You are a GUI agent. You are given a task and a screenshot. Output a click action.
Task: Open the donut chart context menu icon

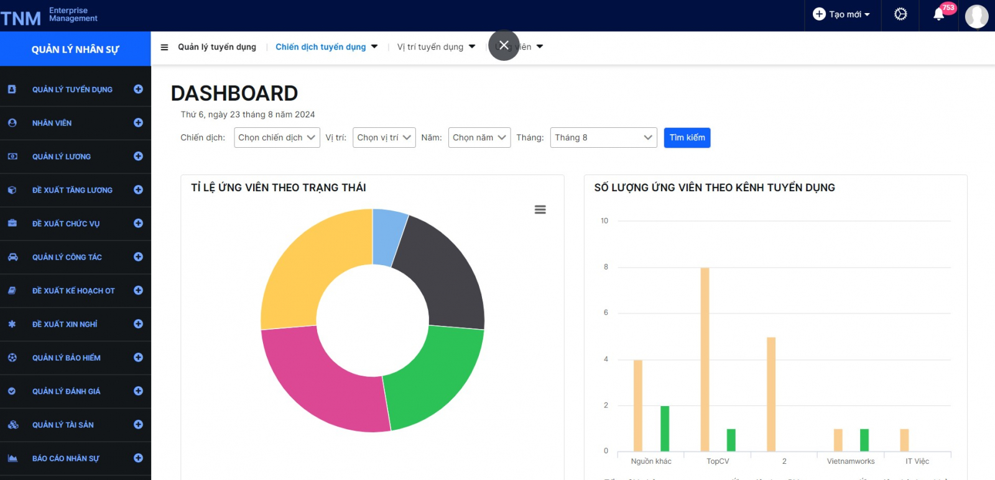pos(540,210)
